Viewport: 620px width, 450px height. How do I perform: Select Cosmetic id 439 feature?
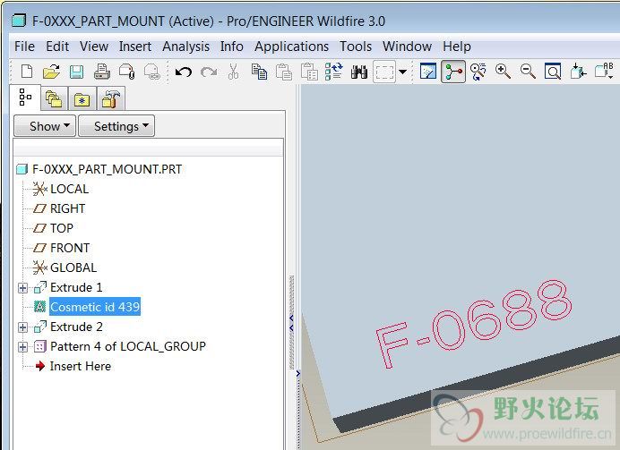pos(95,307)
